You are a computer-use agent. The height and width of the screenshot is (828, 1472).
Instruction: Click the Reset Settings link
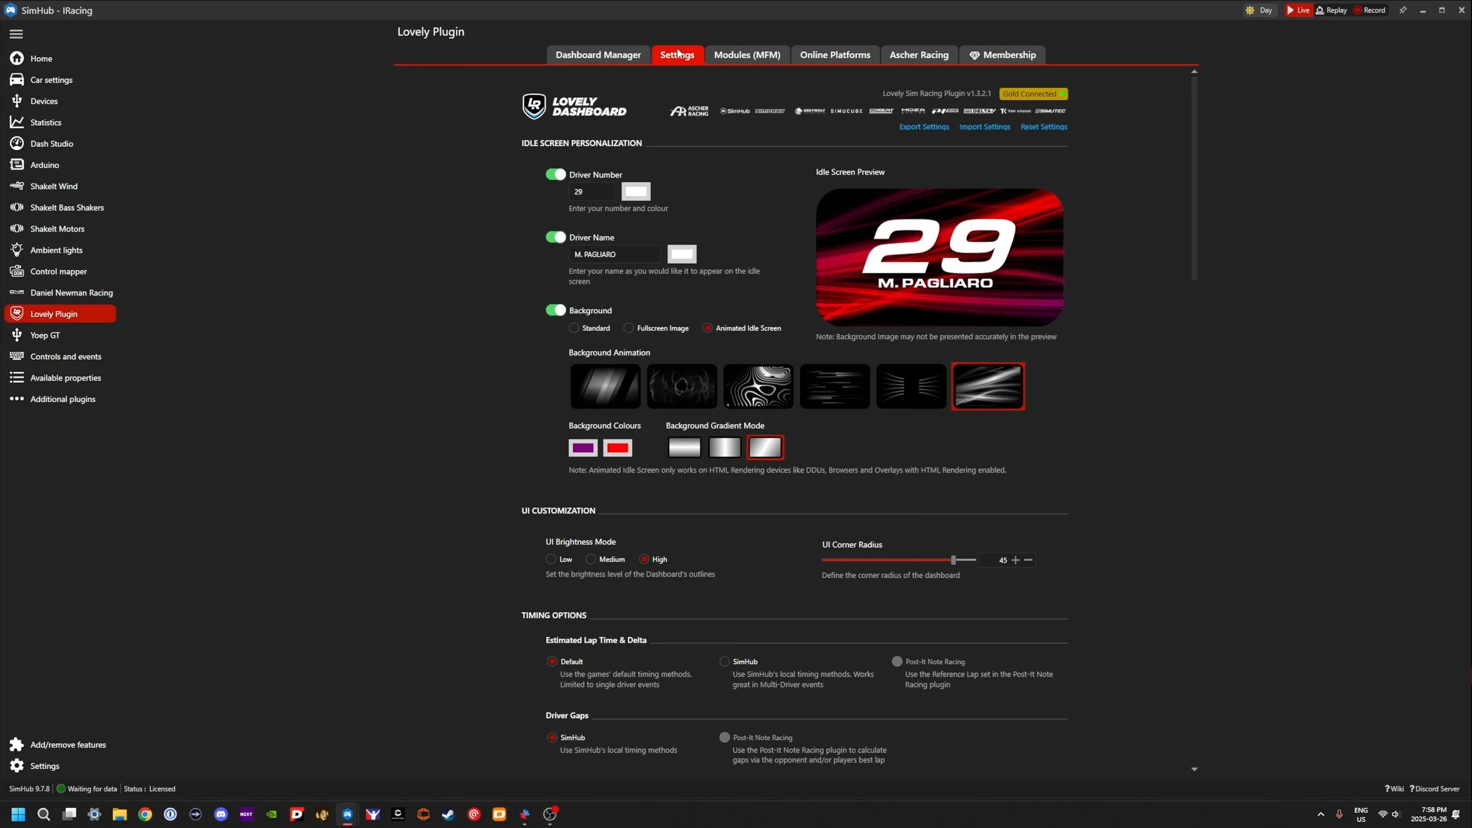click(x=1043, y=127)
